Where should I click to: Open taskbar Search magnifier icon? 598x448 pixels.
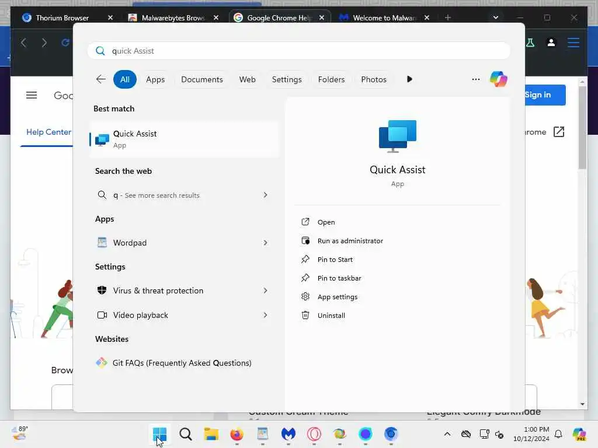[185, 434]
